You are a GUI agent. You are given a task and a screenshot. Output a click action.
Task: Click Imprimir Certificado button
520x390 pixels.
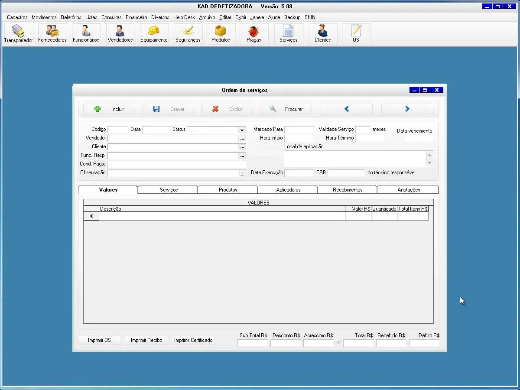pos(193,340)
